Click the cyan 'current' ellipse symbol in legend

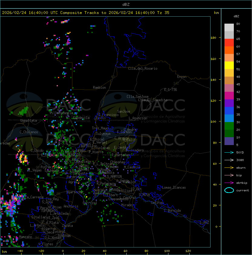229,190
